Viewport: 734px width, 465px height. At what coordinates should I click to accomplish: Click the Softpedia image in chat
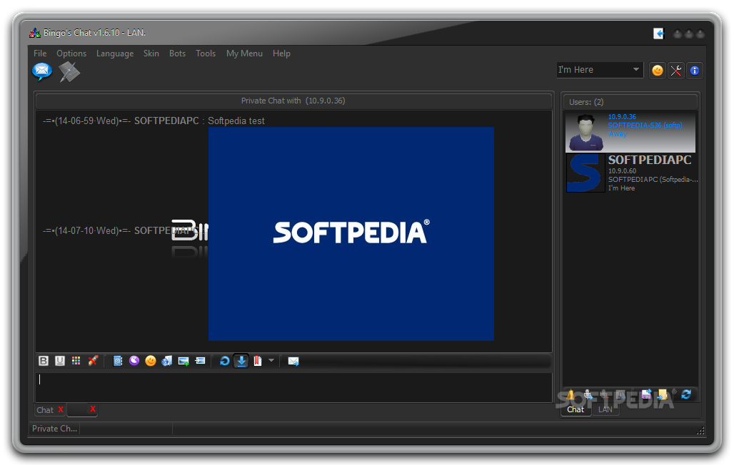point(351,234)
